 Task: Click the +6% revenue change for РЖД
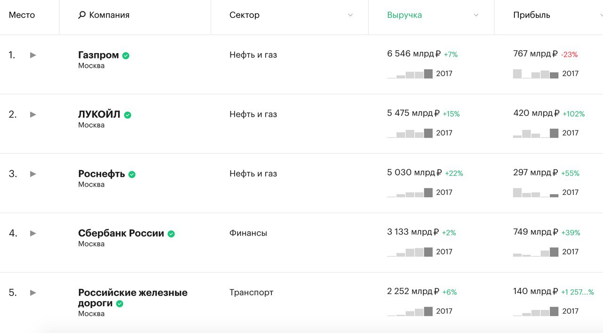click(x=449, y=292)
